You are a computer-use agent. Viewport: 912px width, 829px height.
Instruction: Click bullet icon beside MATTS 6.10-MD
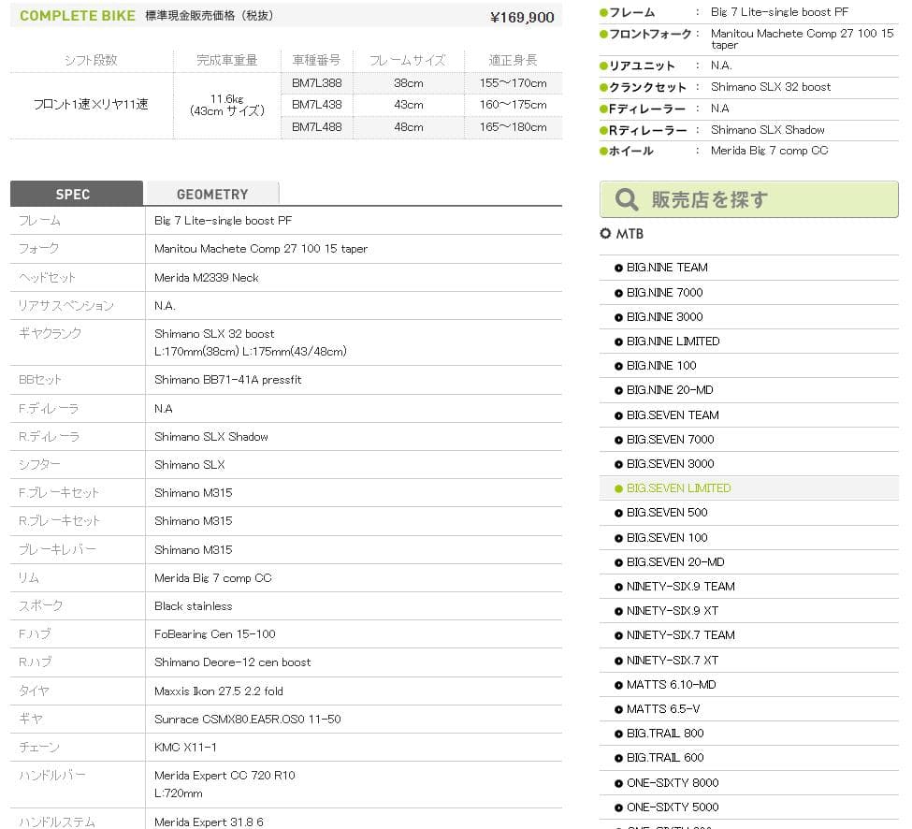point(618,685)
